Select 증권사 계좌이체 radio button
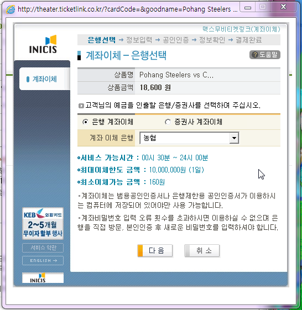302x310 pixels. [168, 122]
